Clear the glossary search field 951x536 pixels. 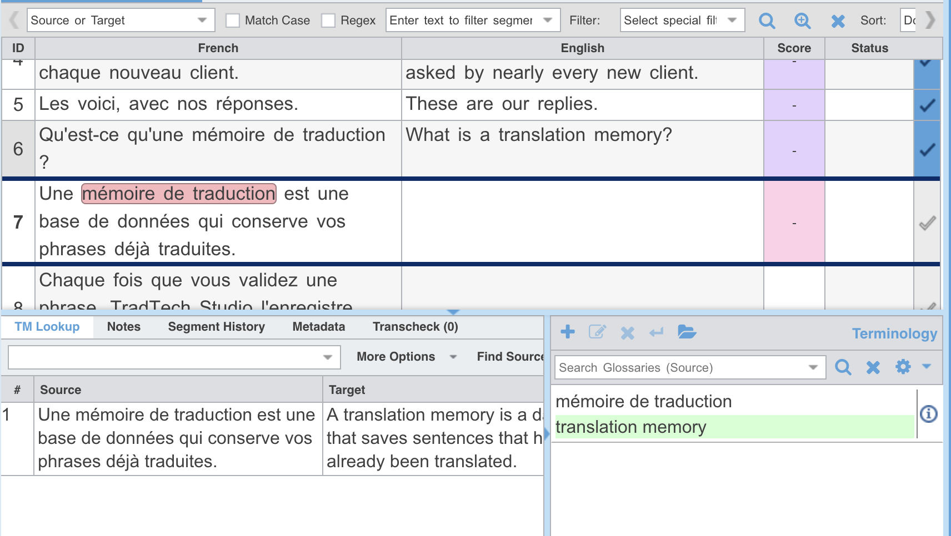click(873, 367)
